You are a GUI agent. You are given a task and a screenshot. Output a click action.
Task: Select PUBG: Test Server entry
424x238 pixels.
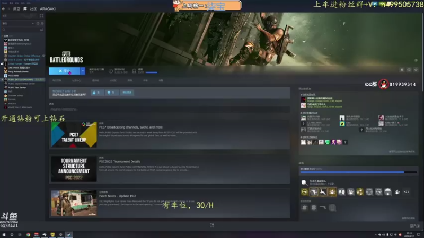pyautogui.click(x=15, y=87)
